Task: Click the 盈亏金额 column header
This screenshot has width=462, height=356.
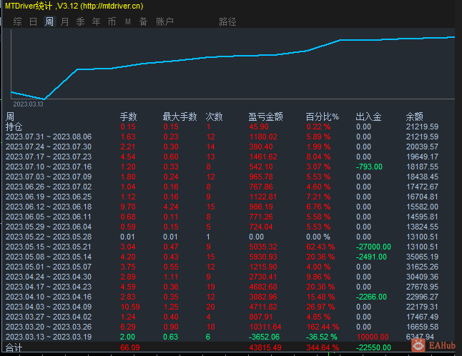Action: pyautogui.click(x=265, y=117)
